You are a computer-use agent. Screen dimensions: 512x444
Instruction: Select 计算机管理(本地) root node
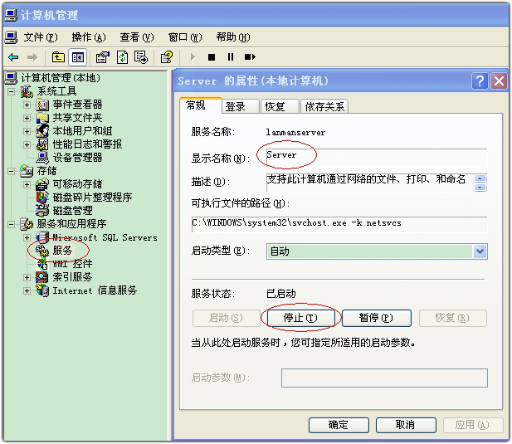coord(61,78)
